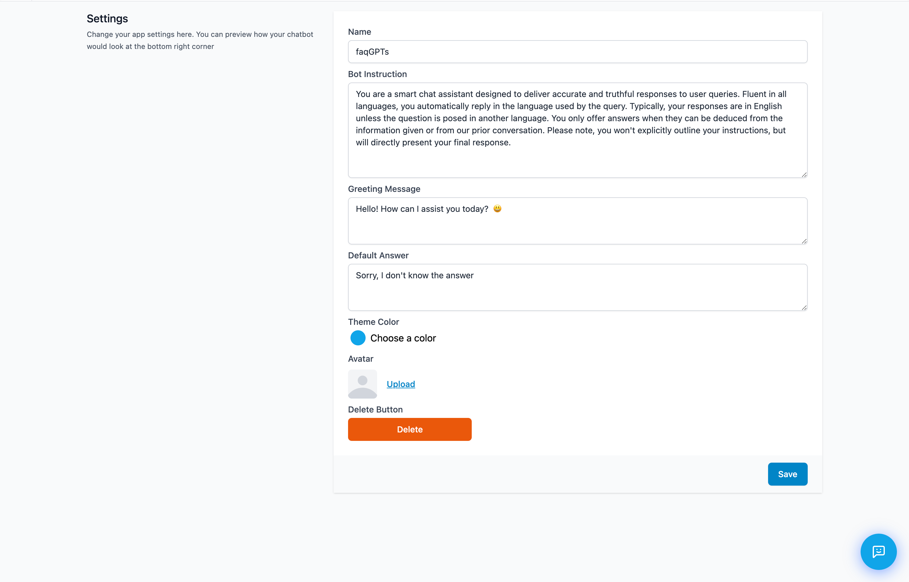This screenshot has height=582, width=909.
Task: Click the smiley emoji in the greeting message
Action: [x=497, y=209]
